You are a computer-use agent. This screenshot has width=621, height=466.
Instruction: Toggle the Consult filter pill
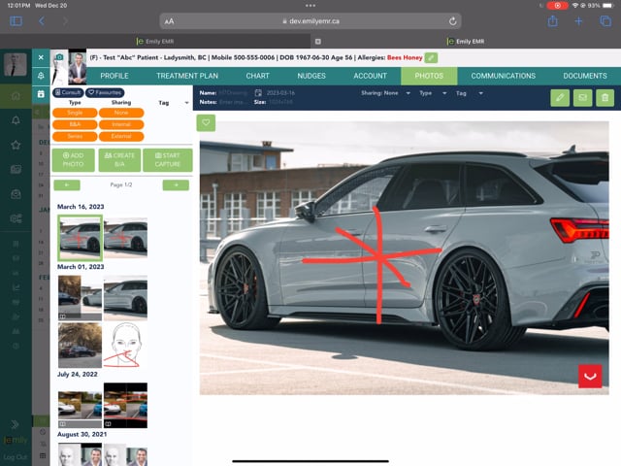click(x=68, y=93)
